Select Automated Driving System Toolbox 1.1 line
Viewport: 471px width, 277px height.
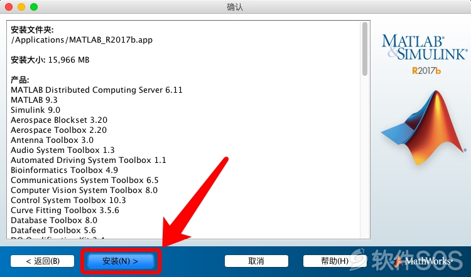click(x=89, y=160)
